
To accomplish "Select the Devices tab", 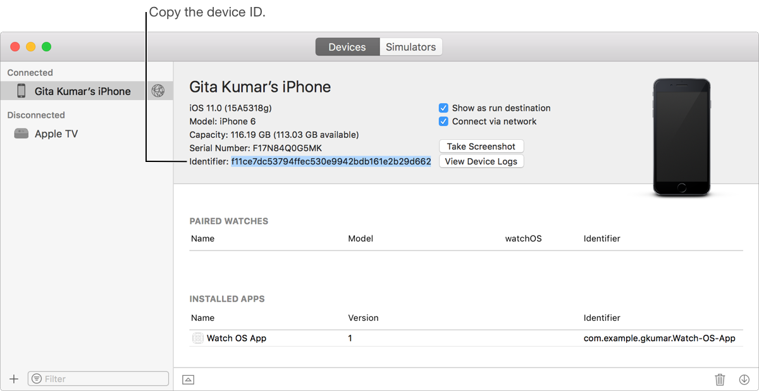I will (347, 47).
